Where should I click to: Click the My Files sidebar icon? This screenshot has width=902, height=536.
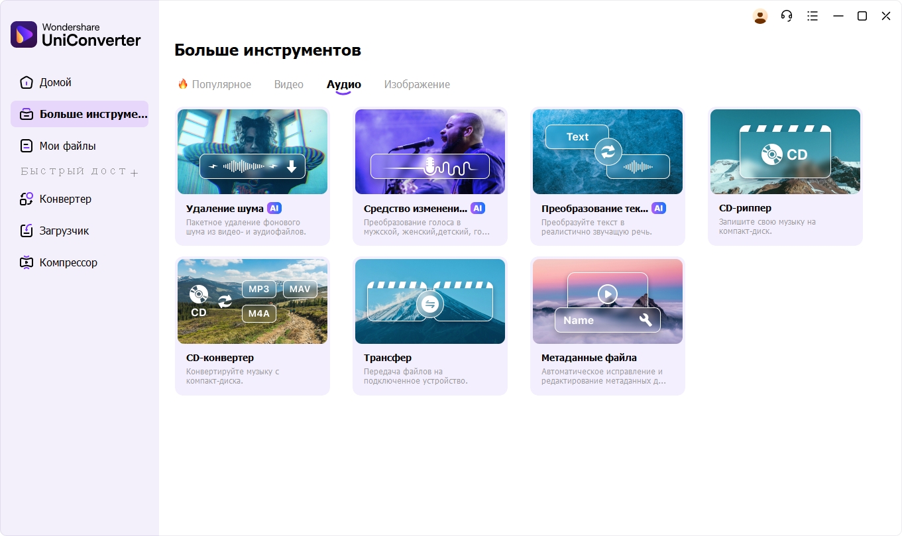(27, 146)
